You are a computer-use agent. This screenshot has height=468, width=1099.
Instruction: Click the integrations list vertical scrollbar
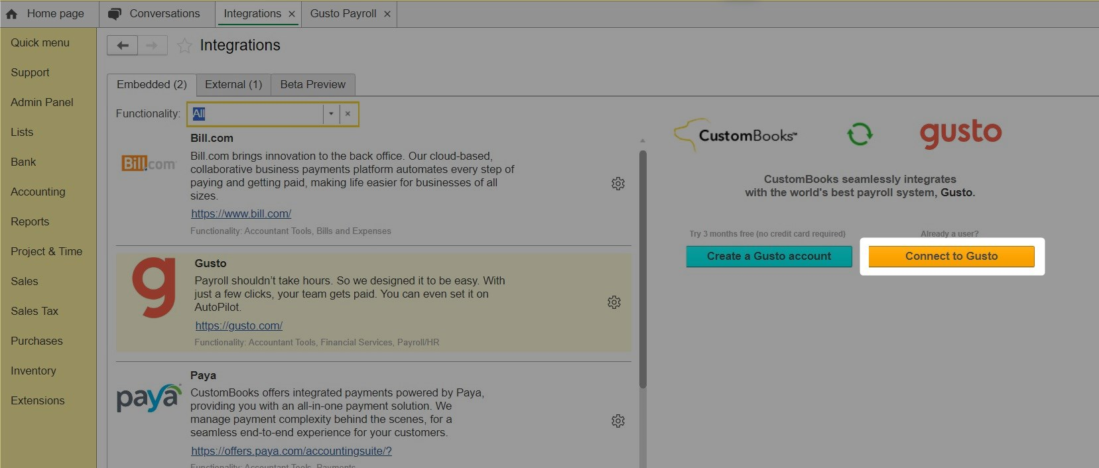point(643,268)
